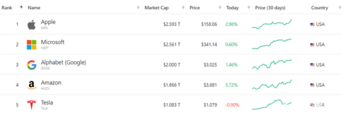Image resolution: width=344 pixels, height=116 pixels.
Task: Sort by Name column header
Action: [34, 8]
